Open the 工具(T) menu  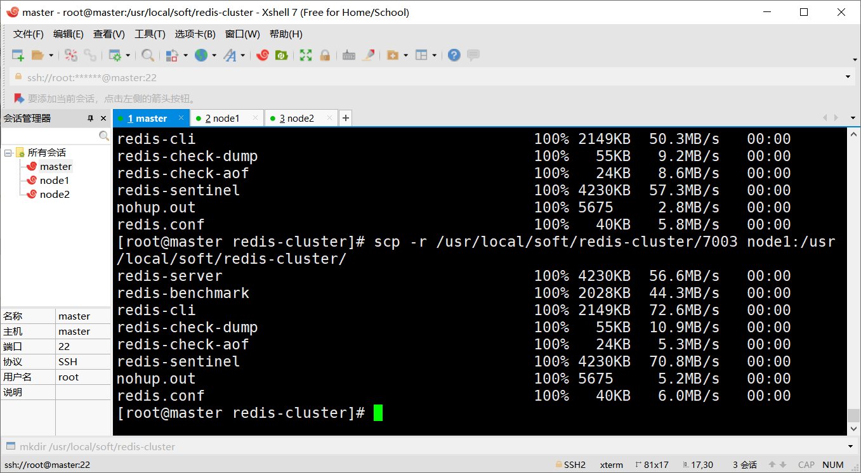pyautogui.click(x=150, y=34)
